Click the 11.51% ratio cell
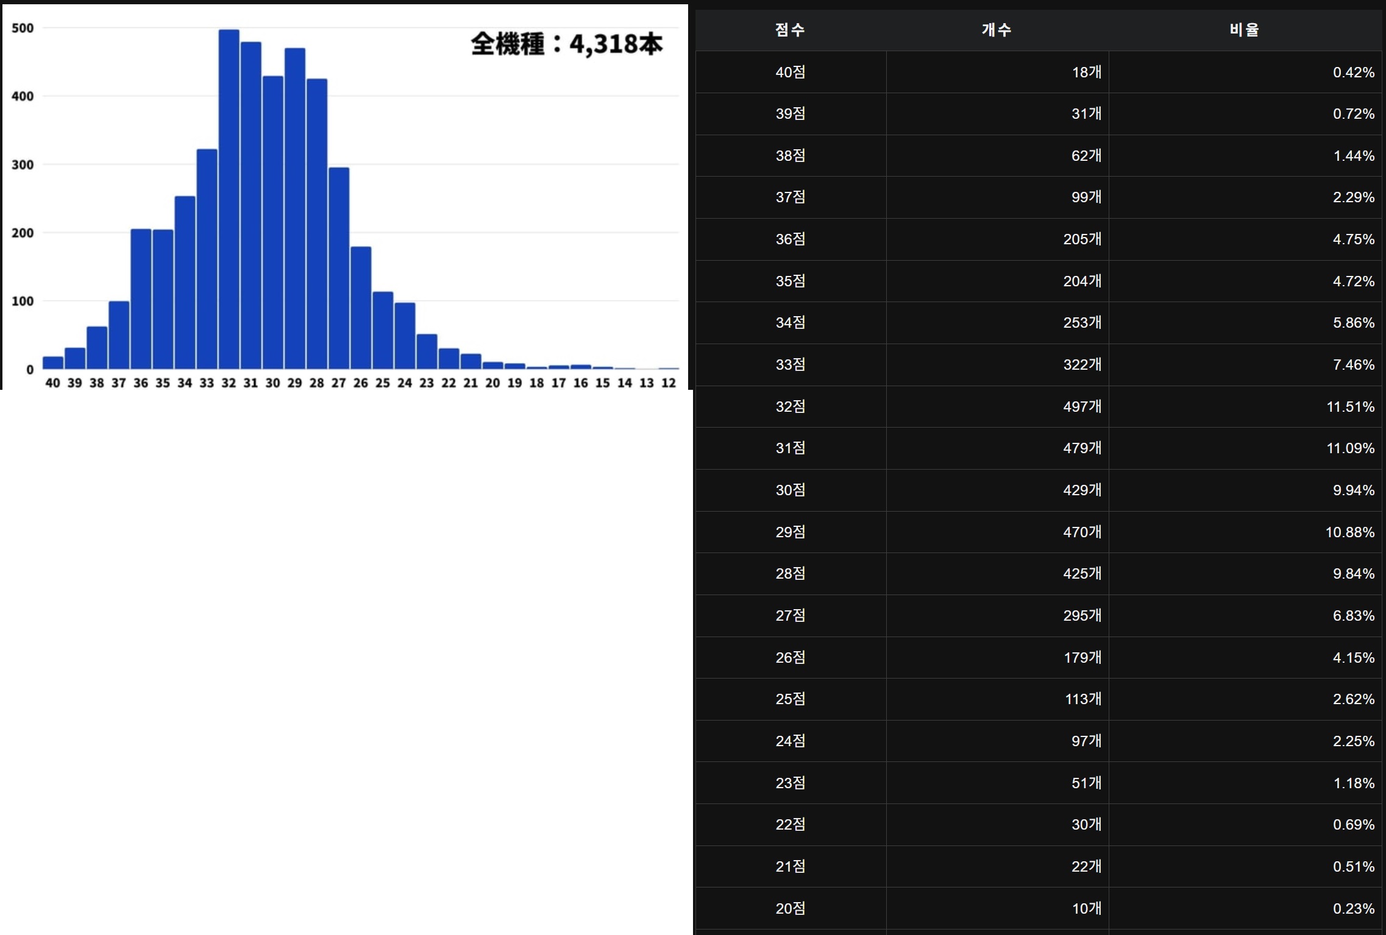Screen dimensions: 1386x935 click(x=1350, y=406)
